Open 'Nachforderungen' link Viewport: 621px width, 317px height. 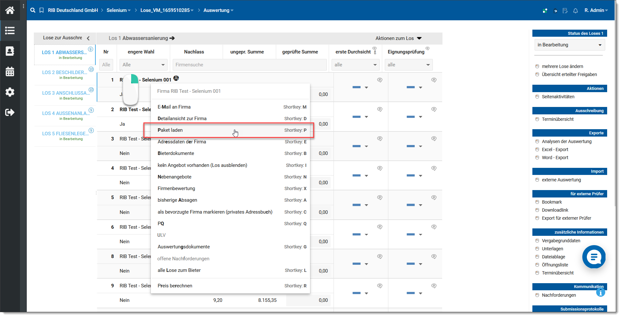pyautogui.click(x=559, y=295)
